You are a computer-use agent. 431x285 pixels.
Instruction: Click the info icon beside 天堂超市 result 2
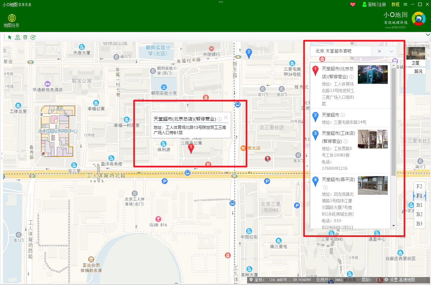(343, 115)
